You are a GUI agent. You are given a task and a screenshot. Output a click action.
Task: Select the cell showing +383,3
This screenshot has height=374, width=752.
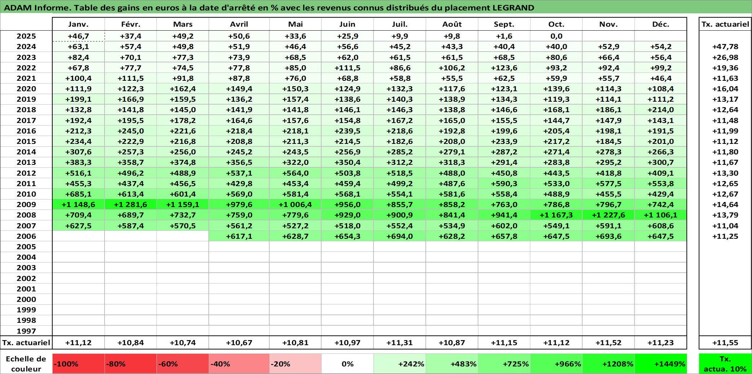[x=79, y=162]
